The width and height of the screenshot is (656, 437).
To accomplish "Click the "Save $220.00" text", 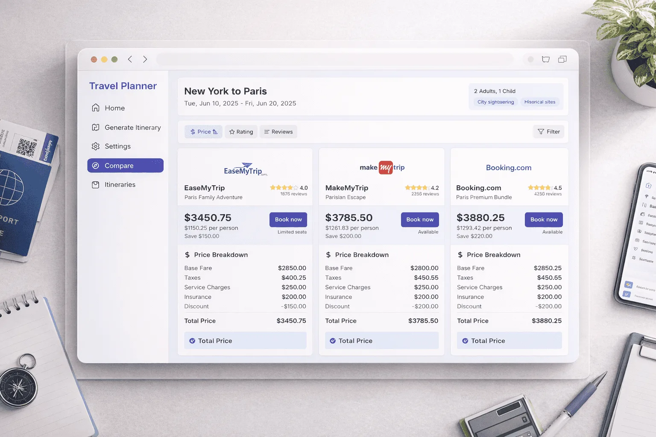I will coord(474,236).
